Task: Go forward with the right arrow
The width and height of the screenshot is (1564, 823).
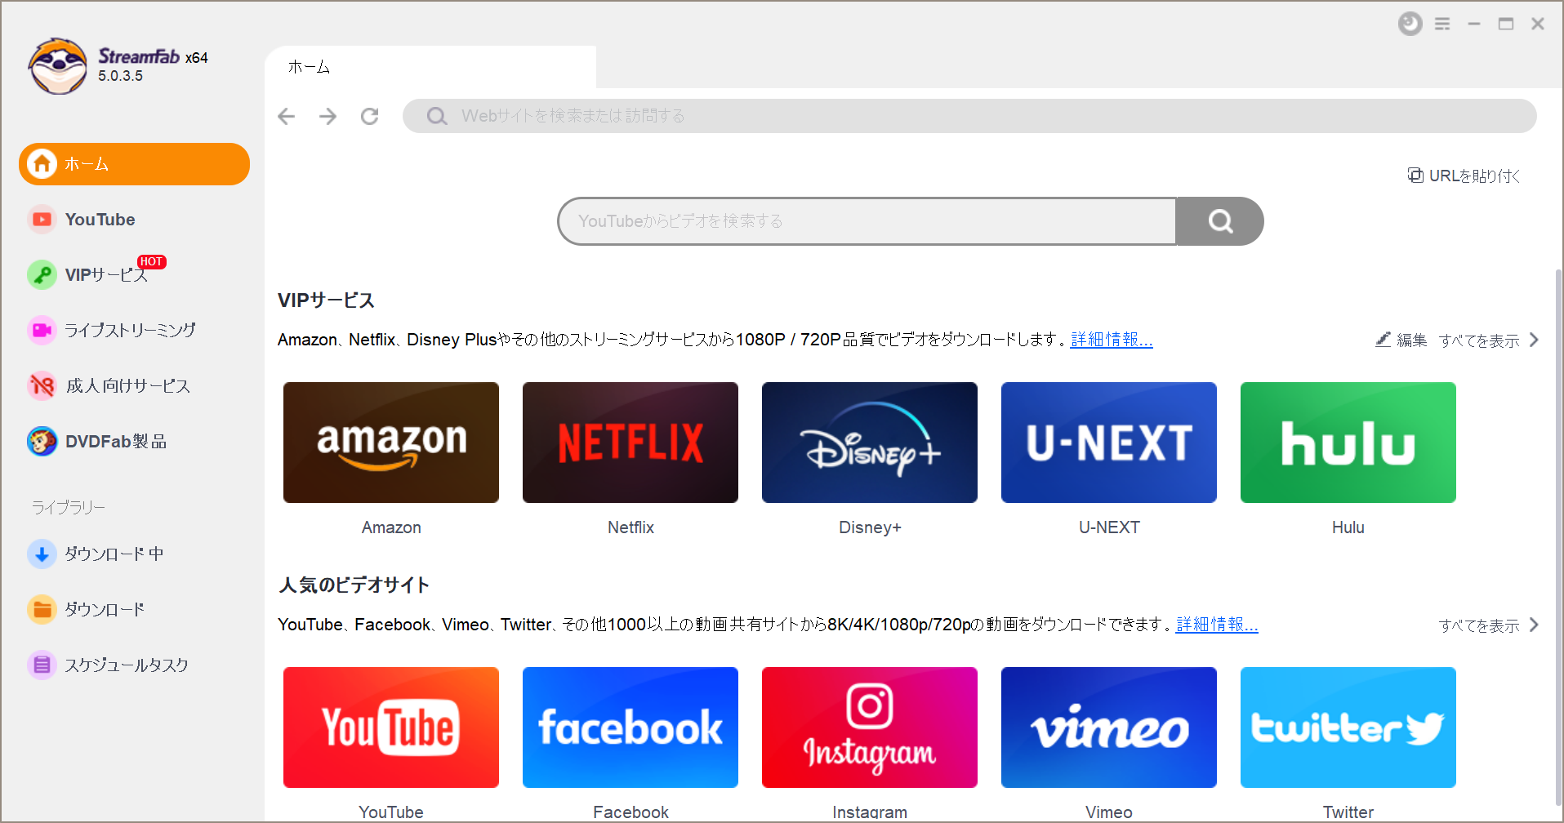Action: click(328, 116)
